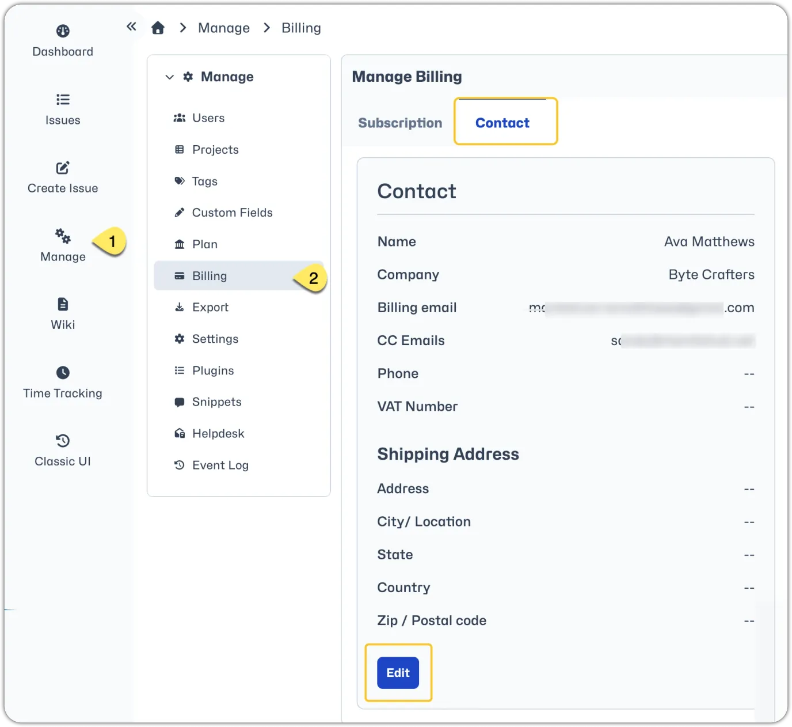This screenshot has height=727, width=792.
Task: Select the Settings gear icon
Action: point(180,339)
